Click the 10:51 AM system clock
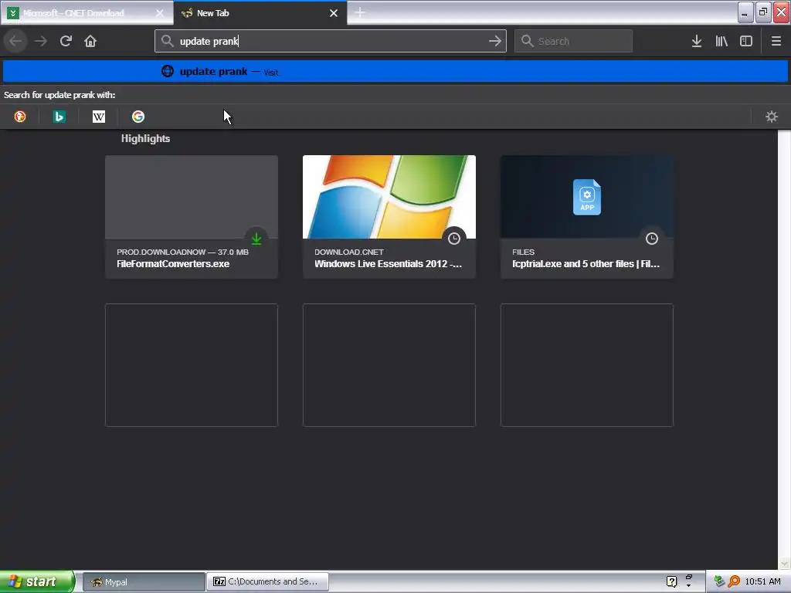791x593 pixels. click(x=762, y=582)
